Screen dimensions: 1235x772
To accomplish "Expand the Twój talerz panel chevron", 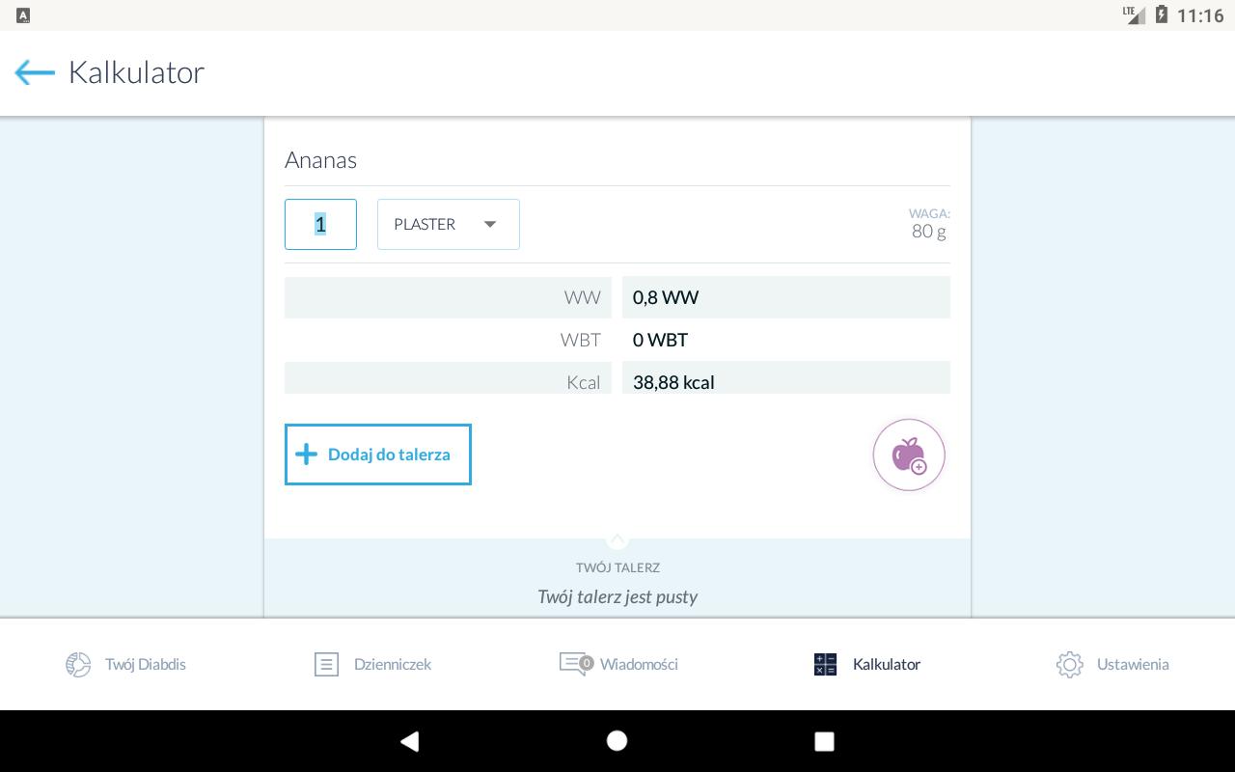I will click(617, 538).
